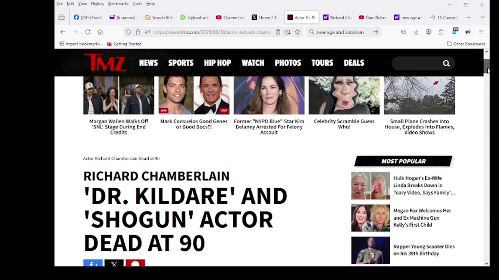Switch to the 15 Characte tab

(444, 17)
